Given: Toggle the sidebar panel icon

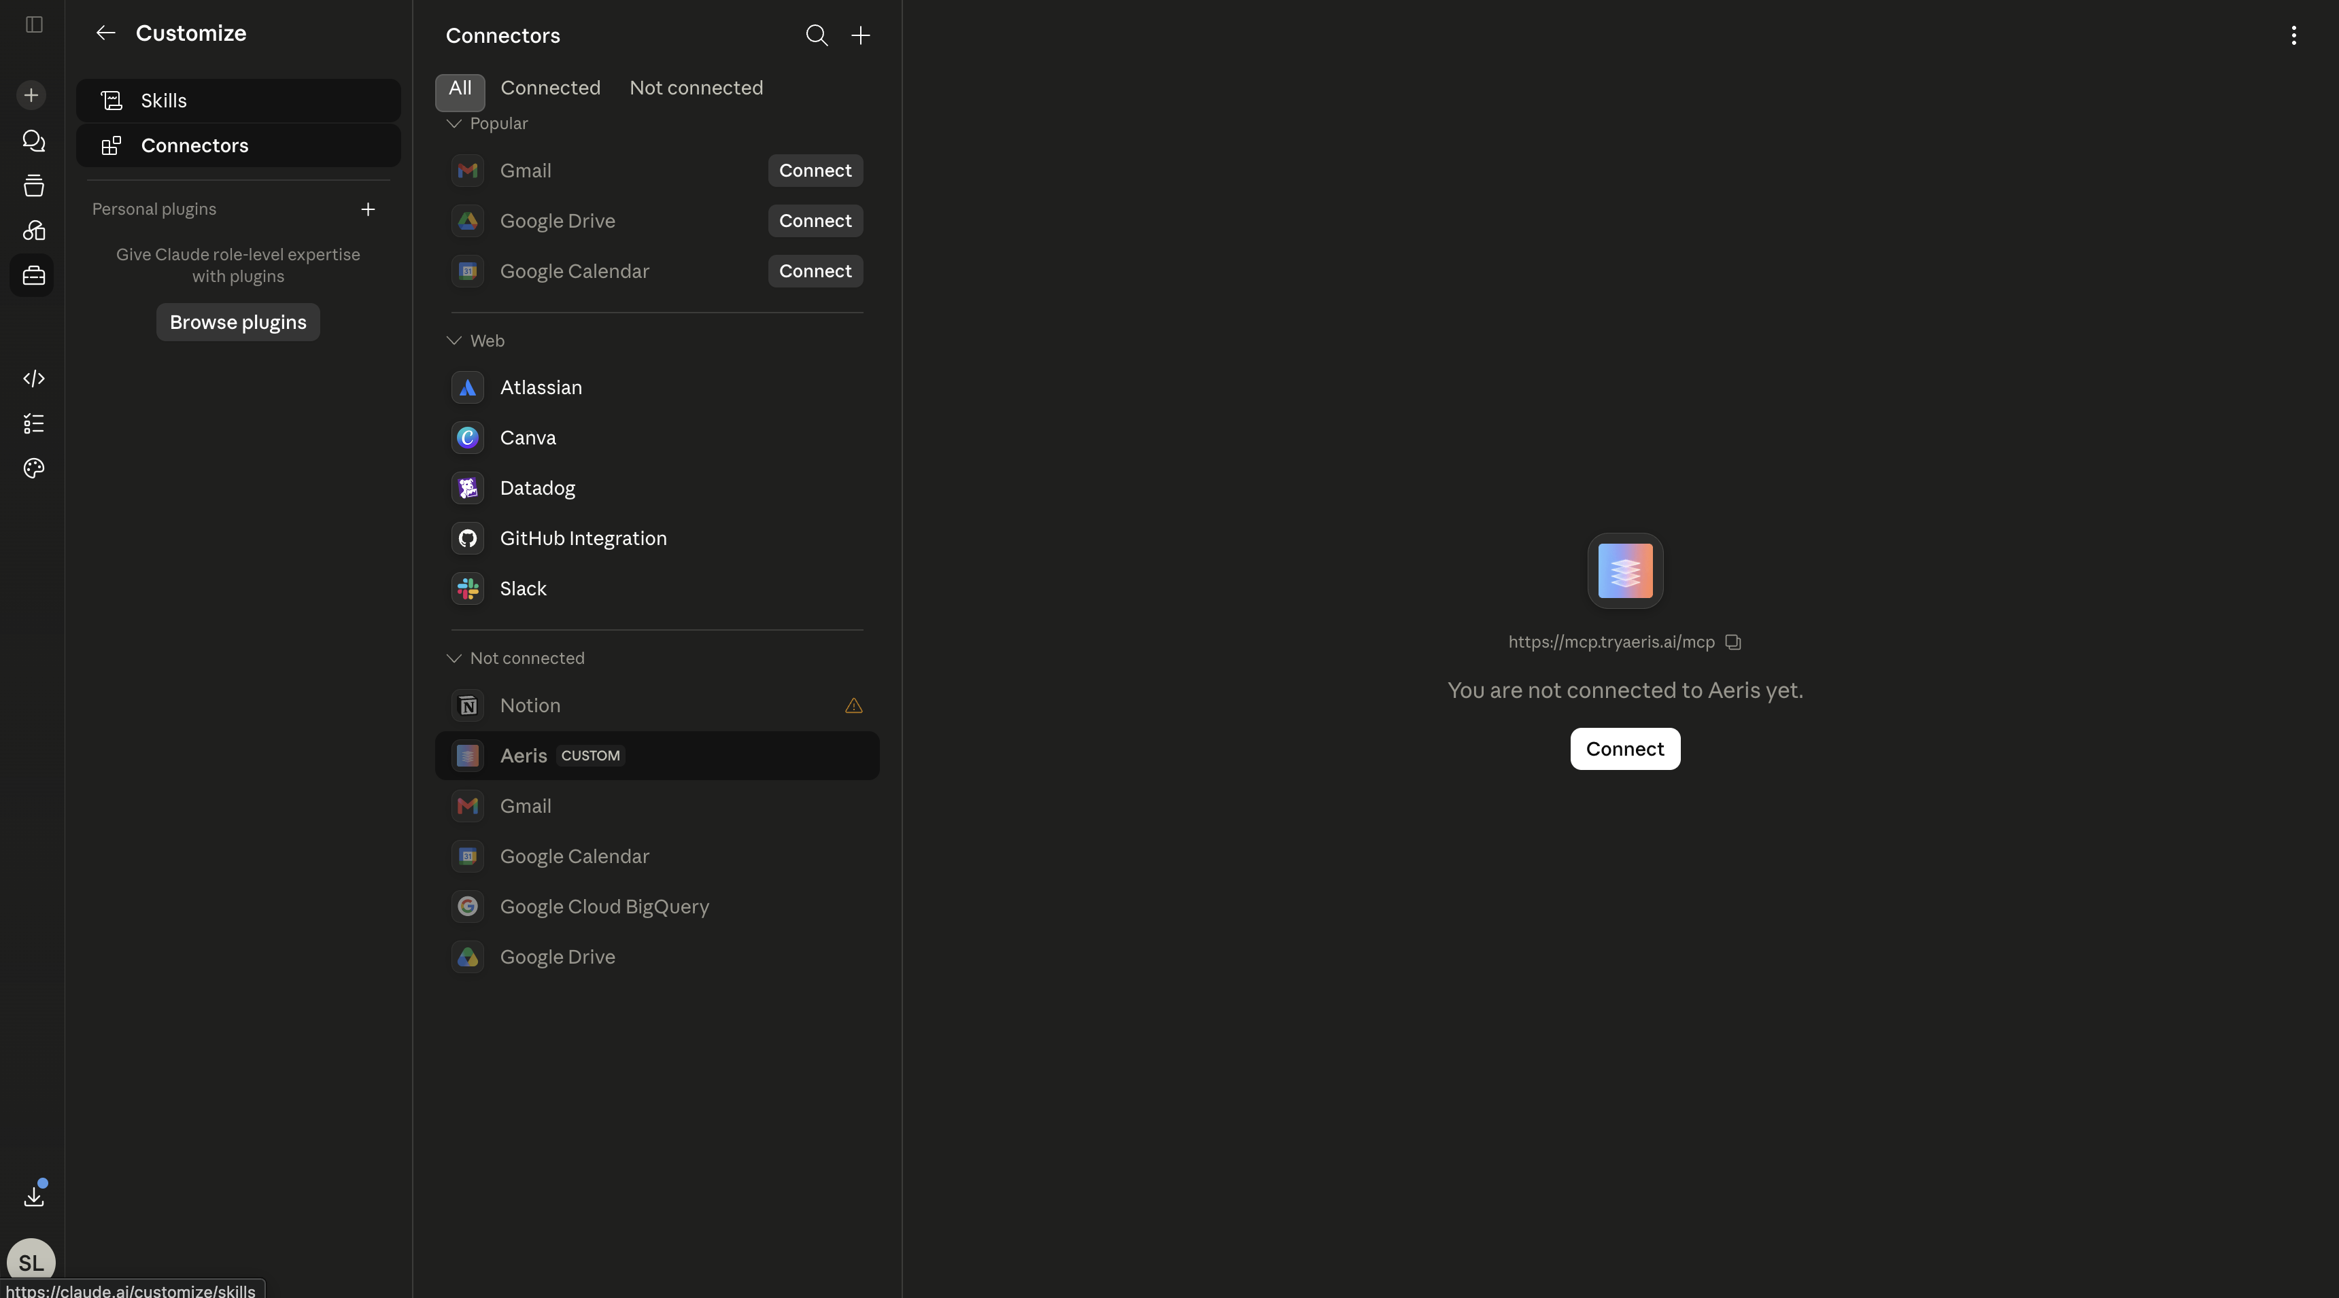Looking at the screenshot, I should tap(35, 24).
